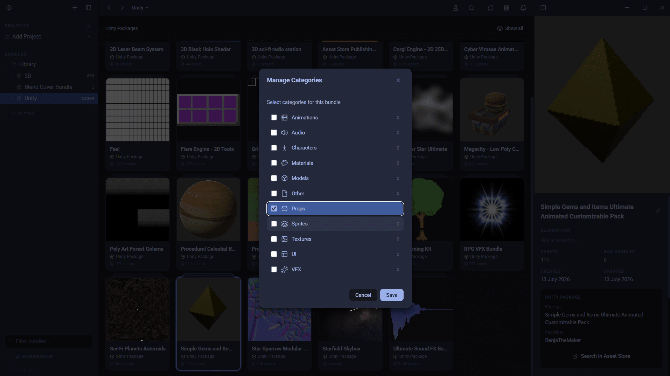Focus the Filter bundles input field
The height and width of the screenshot is (376, 670).
pos(49,341)
